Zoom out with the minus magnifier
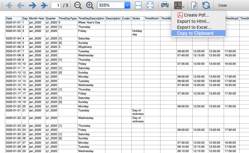This screenshot has width=249, height=153. (78, 5)
